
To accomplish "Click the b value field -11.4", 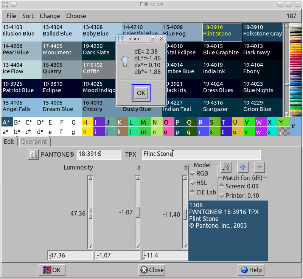I will click(165, 255).
